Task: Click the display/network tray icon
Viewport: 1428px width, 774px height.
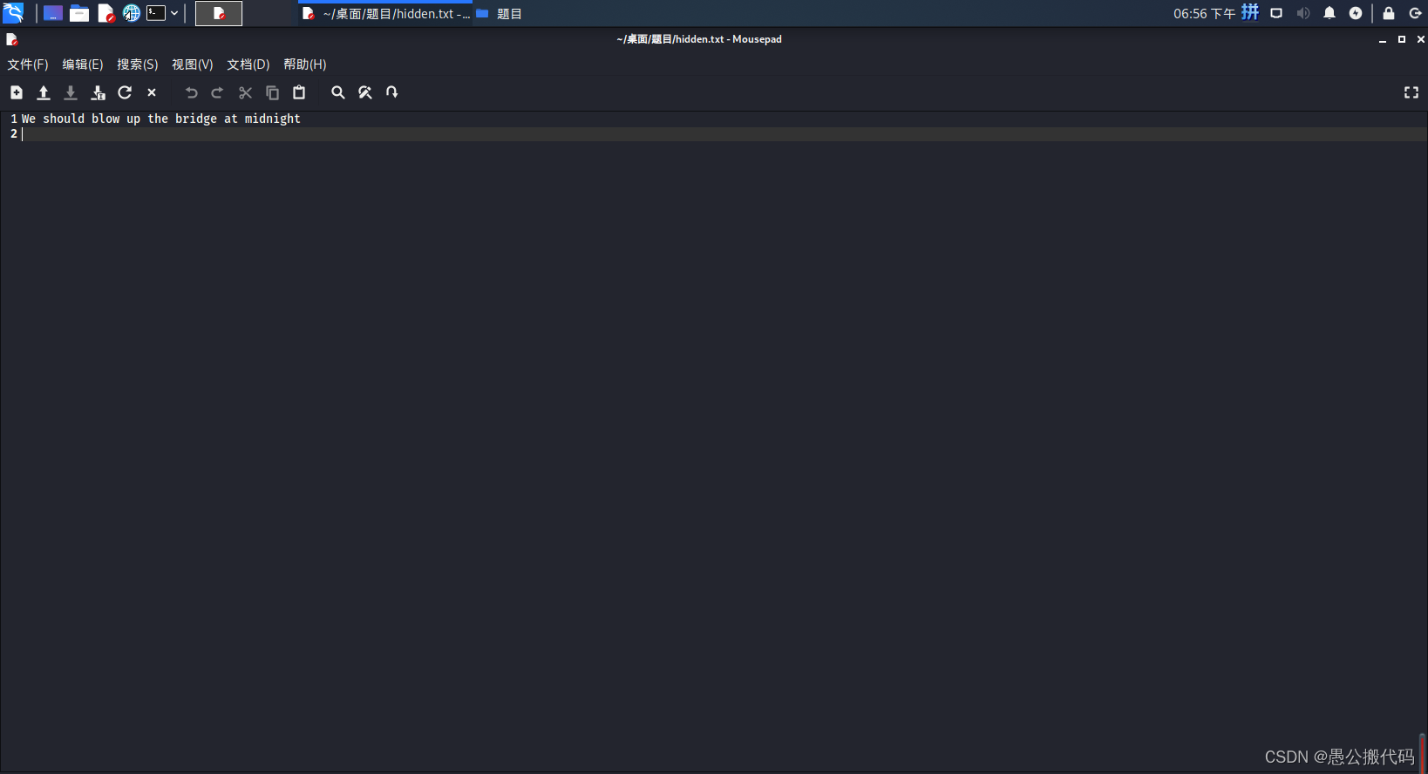Action: (1276, 13)
